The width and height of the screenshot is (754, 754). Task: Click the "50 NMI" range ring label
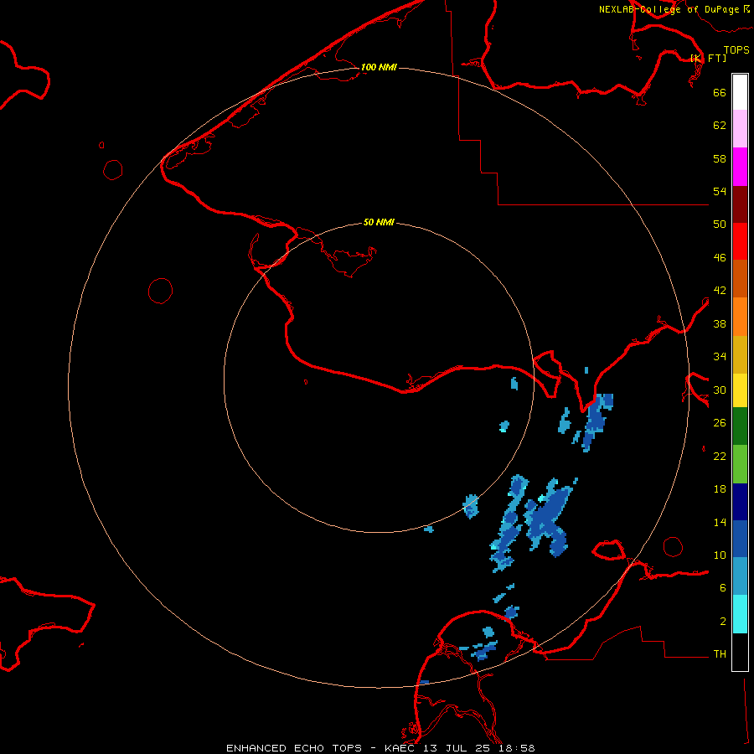[x=379, y=222]
